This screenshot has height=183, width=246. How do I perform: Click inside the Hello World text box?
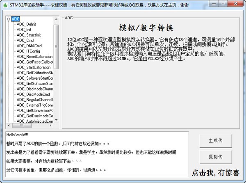tap(97, 156)
